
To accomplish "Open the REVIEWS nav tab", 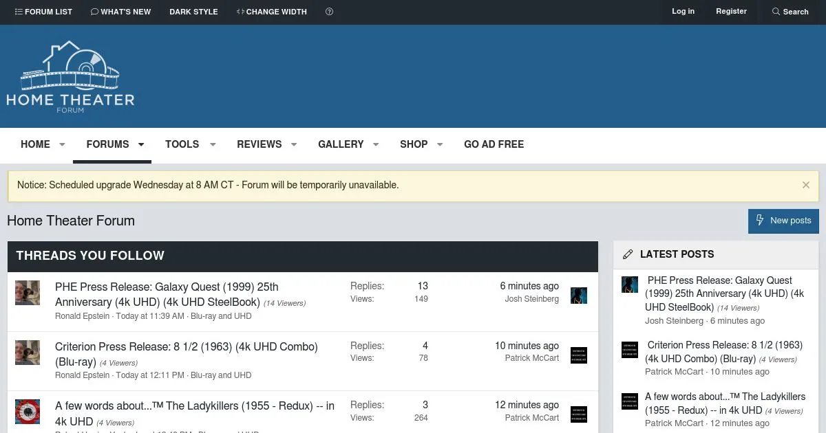I will point(260,144).
